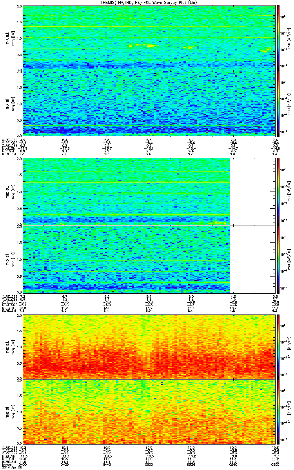Click the 'THD B∥ freq [Hz]' y-axis label
294x470 pixels.
pyautogui.click(x=9, y=259)
